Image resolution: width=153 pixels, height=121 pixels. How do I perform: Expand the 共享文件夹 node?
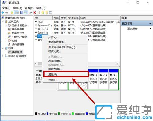[6, 33]
